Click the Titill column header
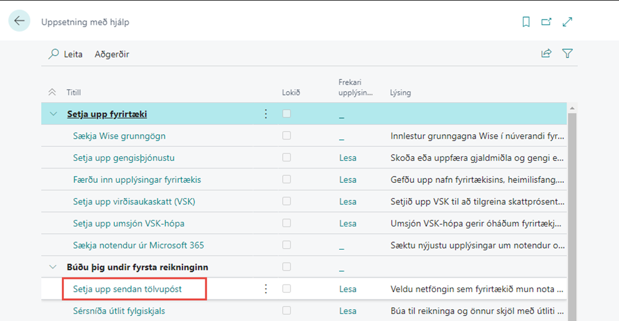The image size is (619, 321). (74, 93)
